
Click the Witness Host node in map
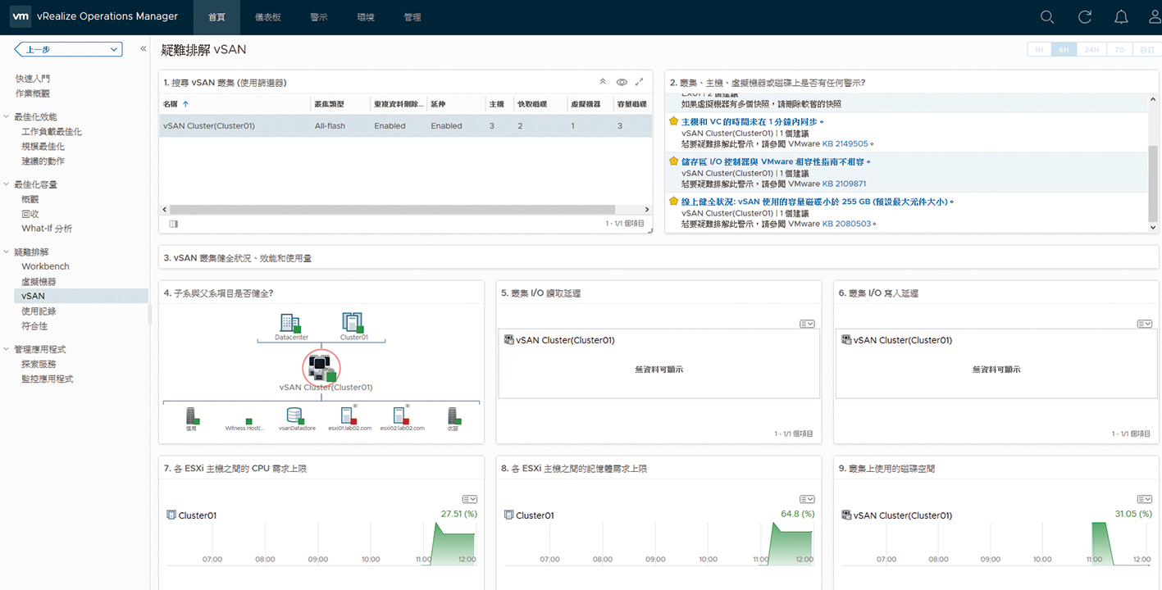pos(249,421)
